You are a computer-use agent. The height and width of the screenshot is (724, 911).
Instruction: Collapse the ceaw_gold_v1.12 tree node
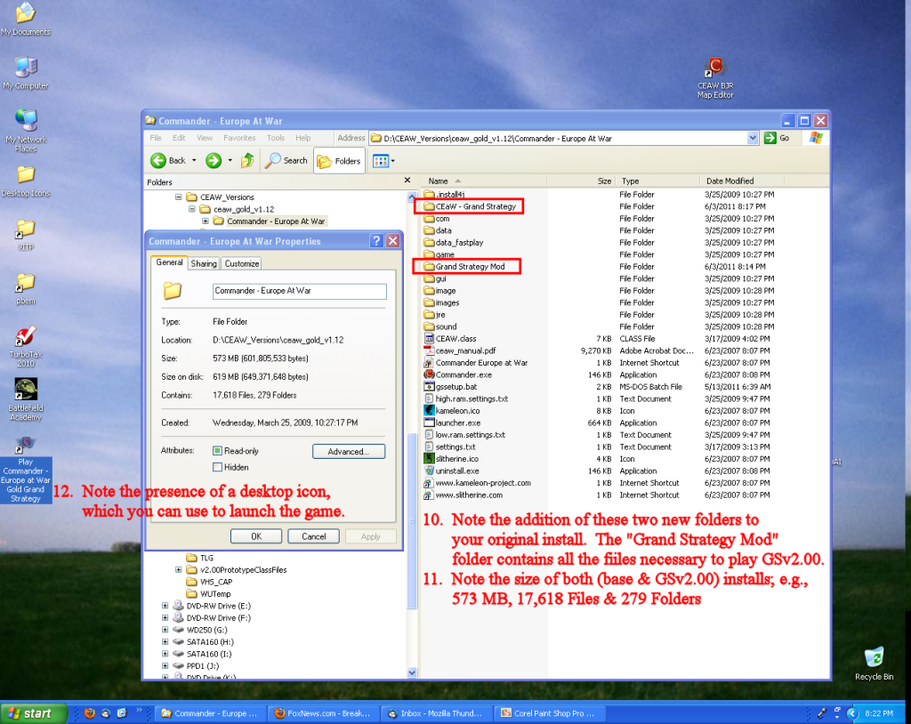point(192,209)
